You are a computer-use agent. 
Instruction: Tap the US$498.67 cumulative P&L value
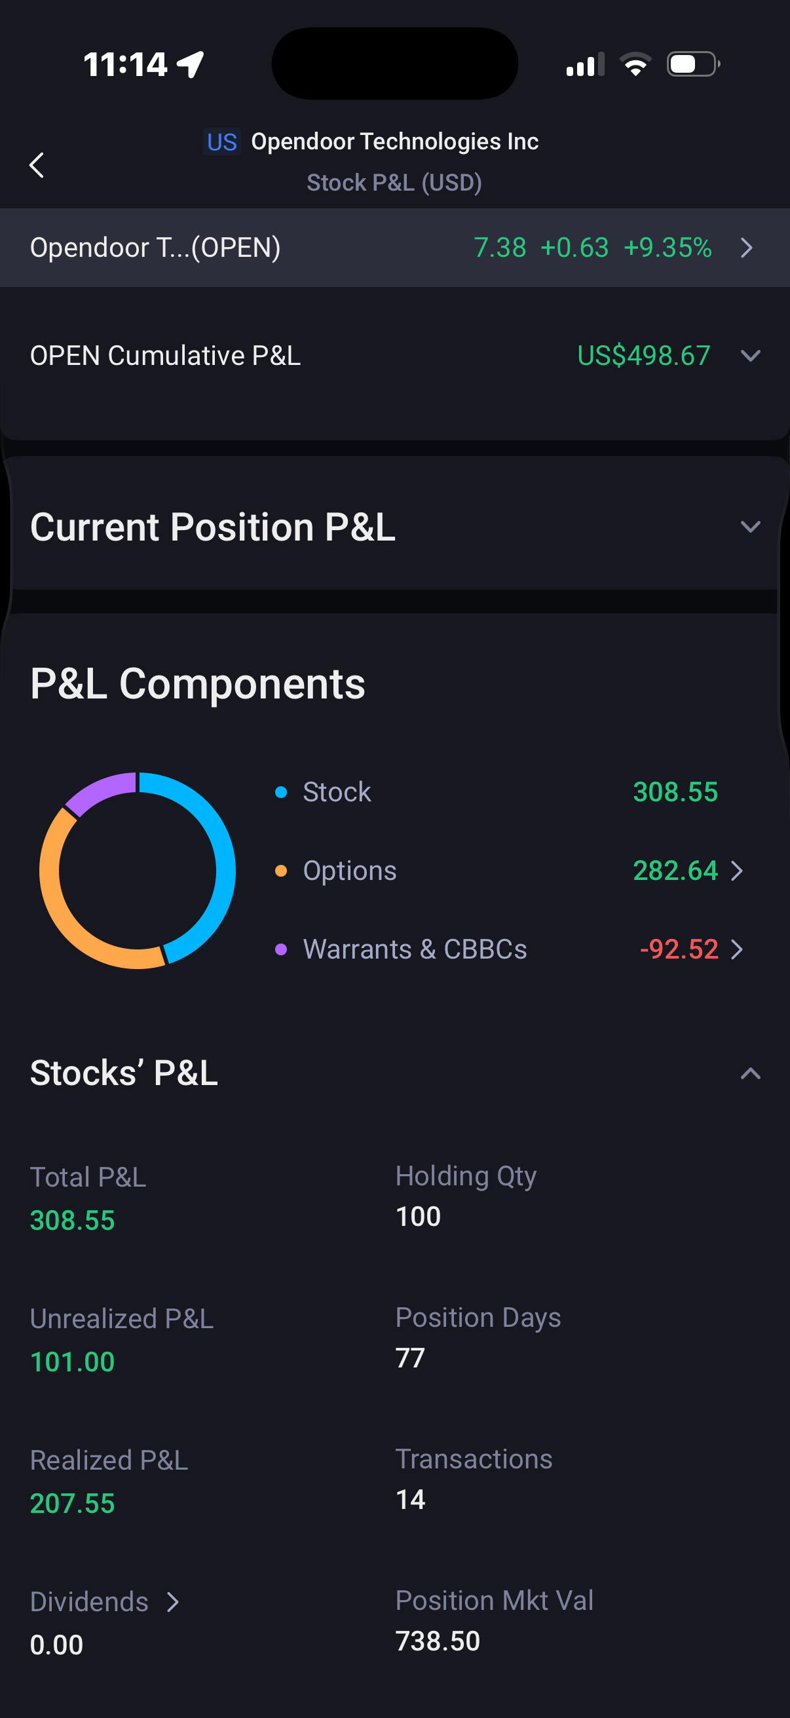pyautogui.click(x=643, y=356)
